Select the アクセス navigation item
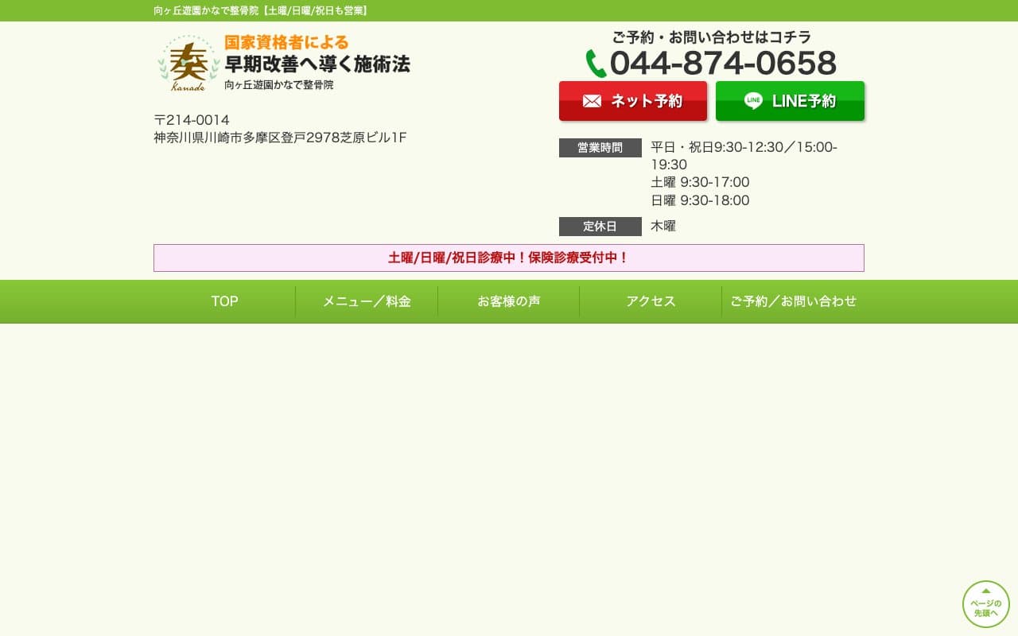The height and width of the screenshot is (636, 1018). coord(651,301)
